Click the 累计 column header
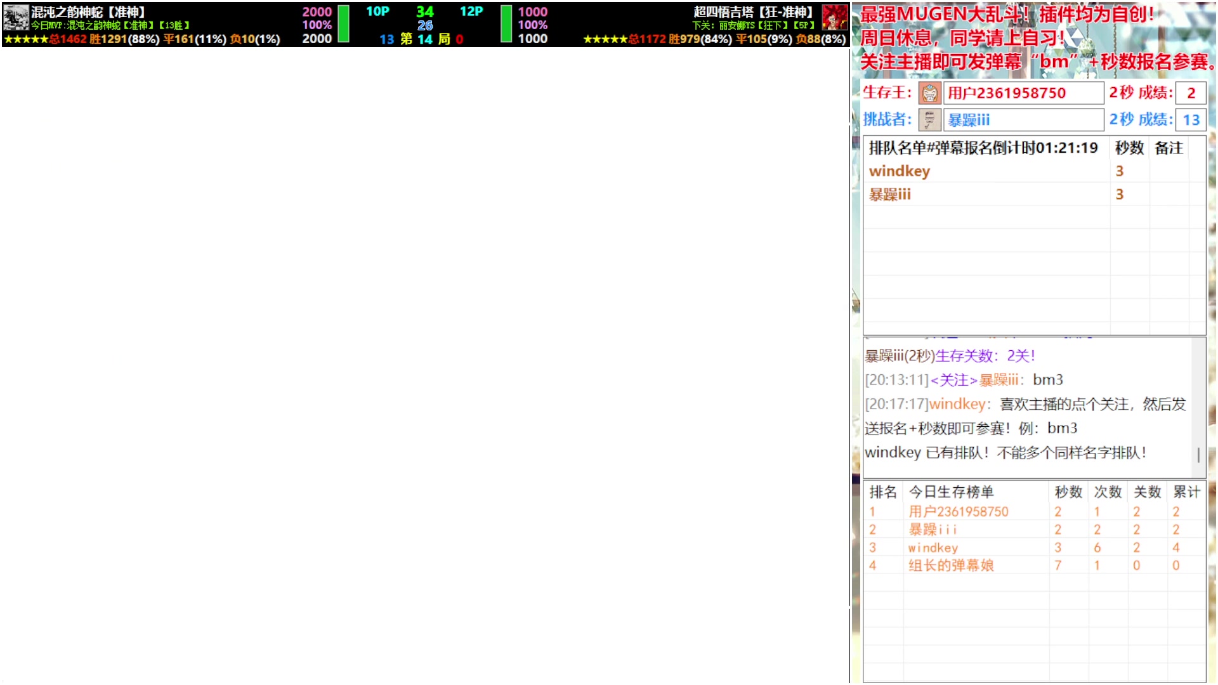 point(1186,492)
